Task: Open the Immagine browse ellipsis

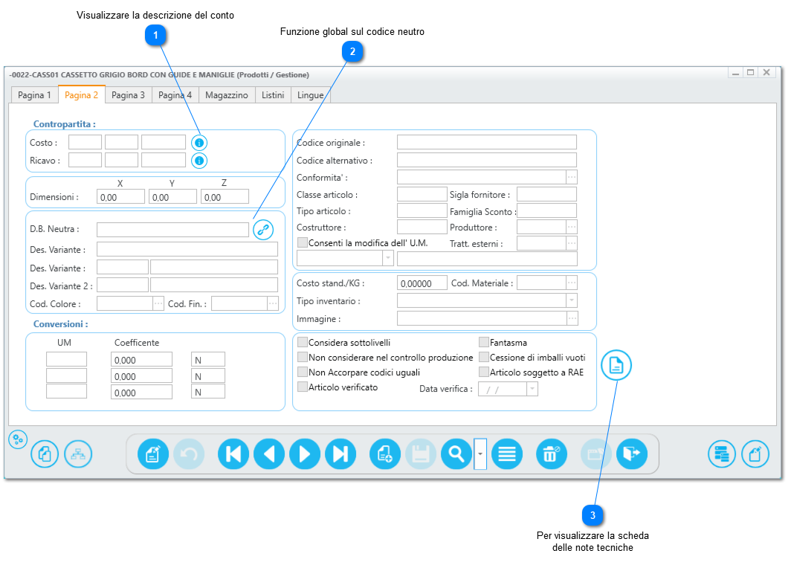Action: click(572, 319)
